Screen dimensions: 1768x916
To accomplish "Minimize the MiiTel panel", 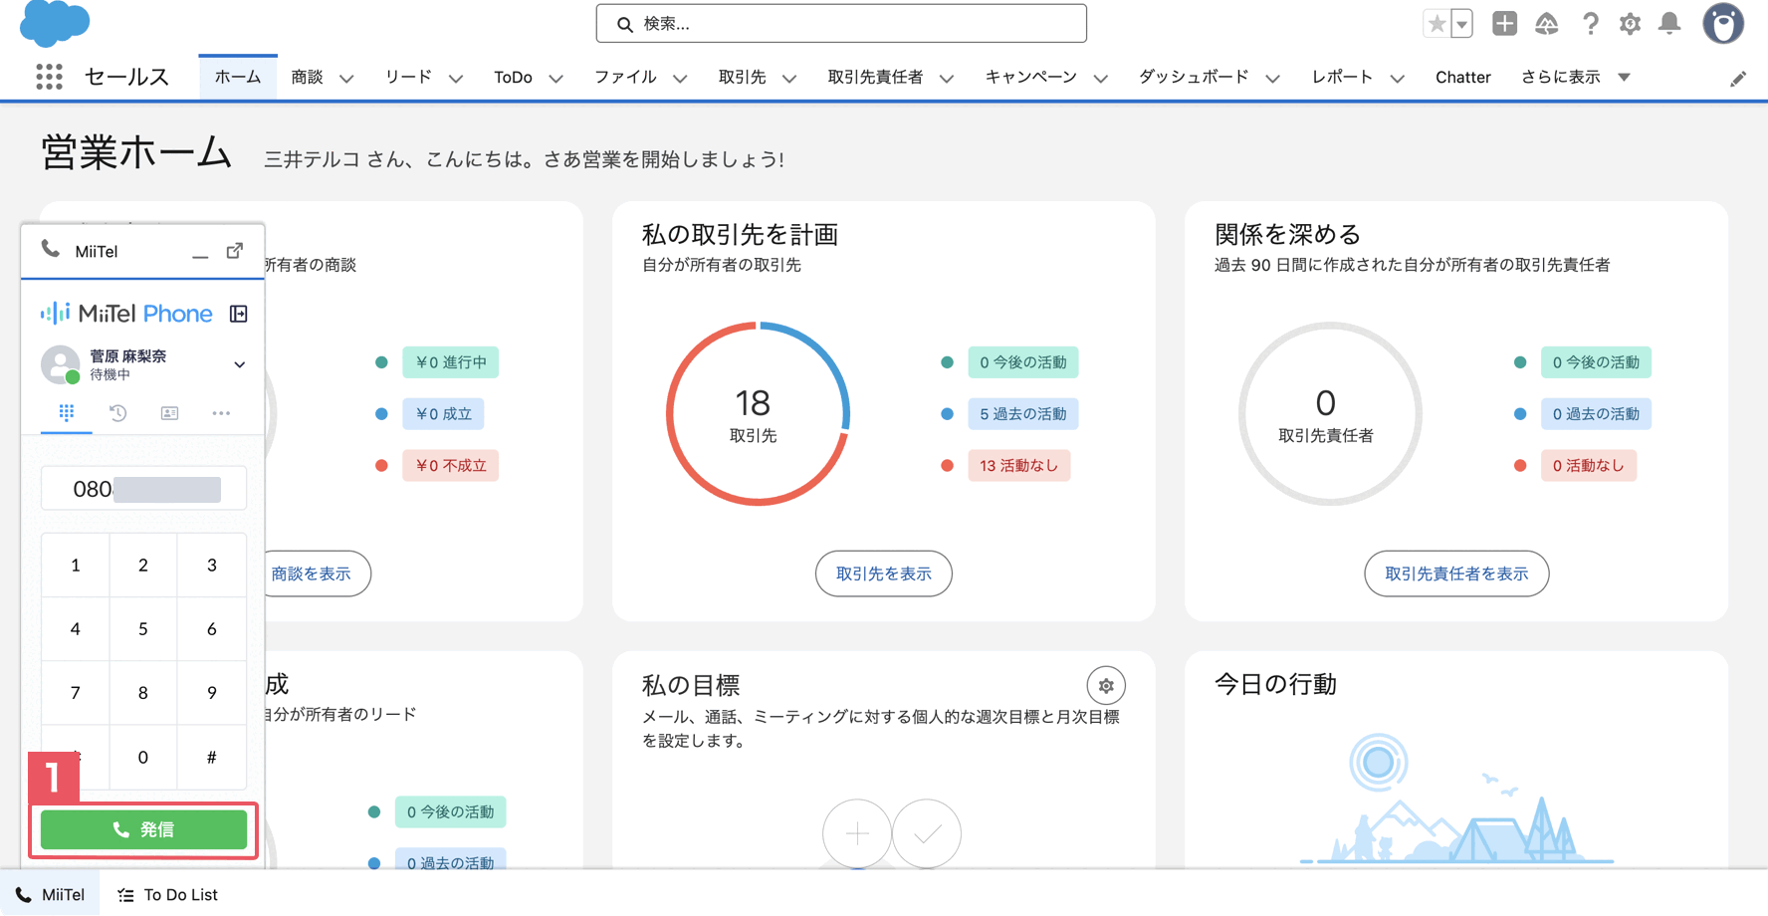I will [x=200, y=252].
